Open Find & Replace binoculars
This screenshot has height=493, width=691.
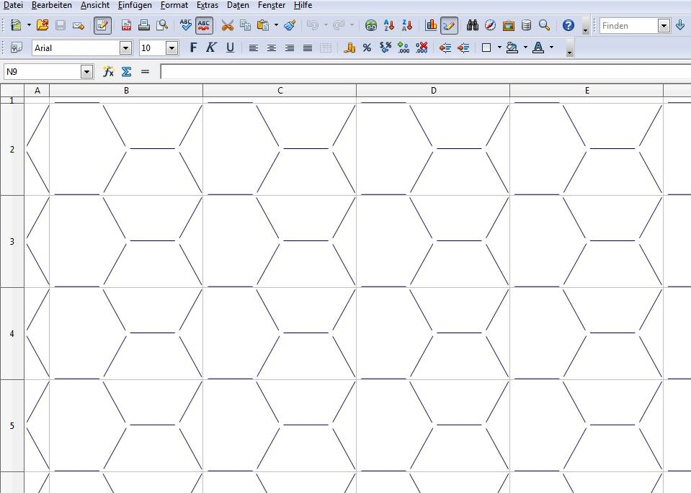pos(473,25)
